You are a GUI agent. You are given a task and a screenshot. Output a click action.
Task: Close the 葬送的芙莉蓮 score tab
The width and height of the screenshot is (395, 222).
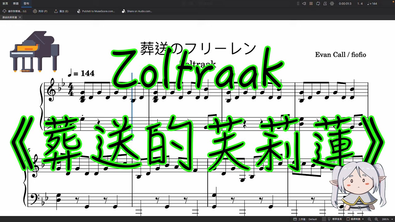point(20,17)
